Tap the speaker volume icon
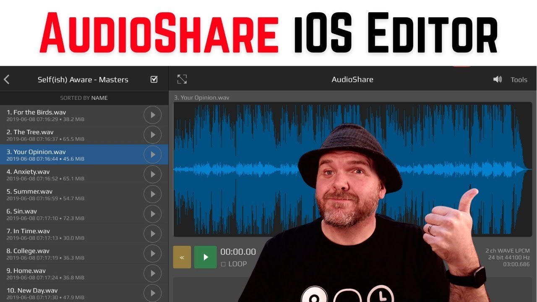Screen dimensions: 537x302 pos(498,79)
